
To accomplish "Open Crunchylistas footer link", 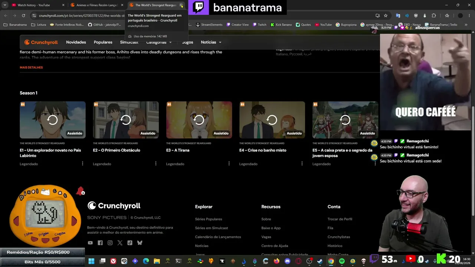I will coord(339,237).
